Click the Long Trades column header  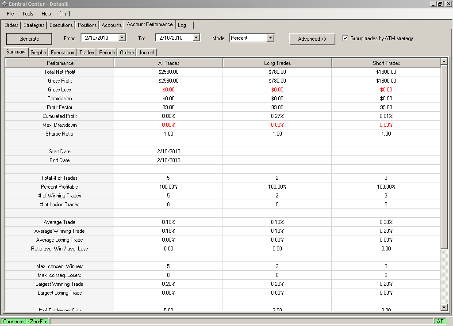point(277,63)
